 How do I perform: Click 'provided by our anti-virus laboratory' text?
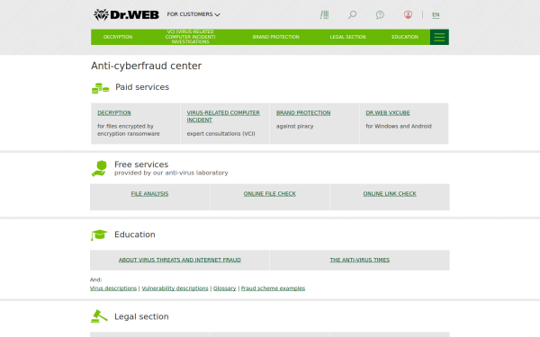[x=171, y=173]
